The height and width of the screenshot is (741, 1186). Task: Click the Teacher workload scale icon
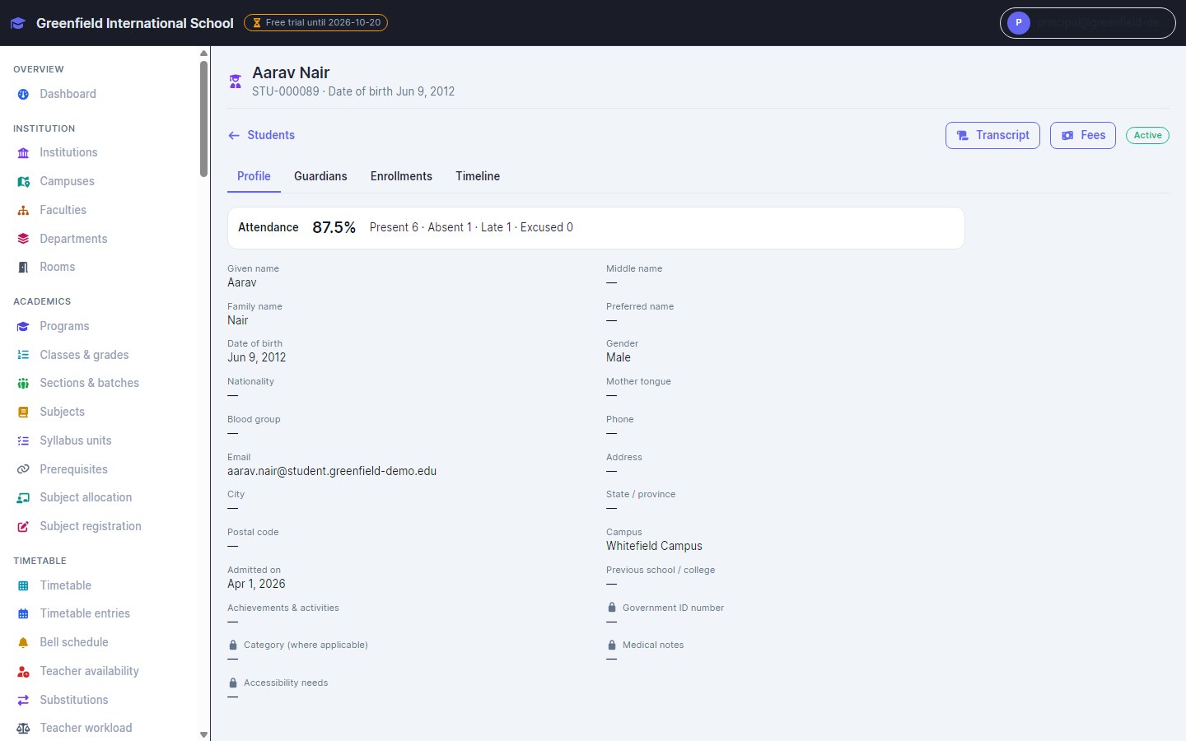point(23,729)
